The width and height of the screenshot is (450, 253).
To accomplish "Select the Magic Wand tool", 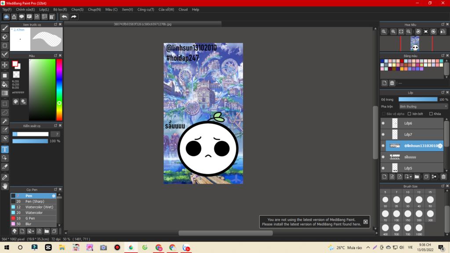I will 5,121.
